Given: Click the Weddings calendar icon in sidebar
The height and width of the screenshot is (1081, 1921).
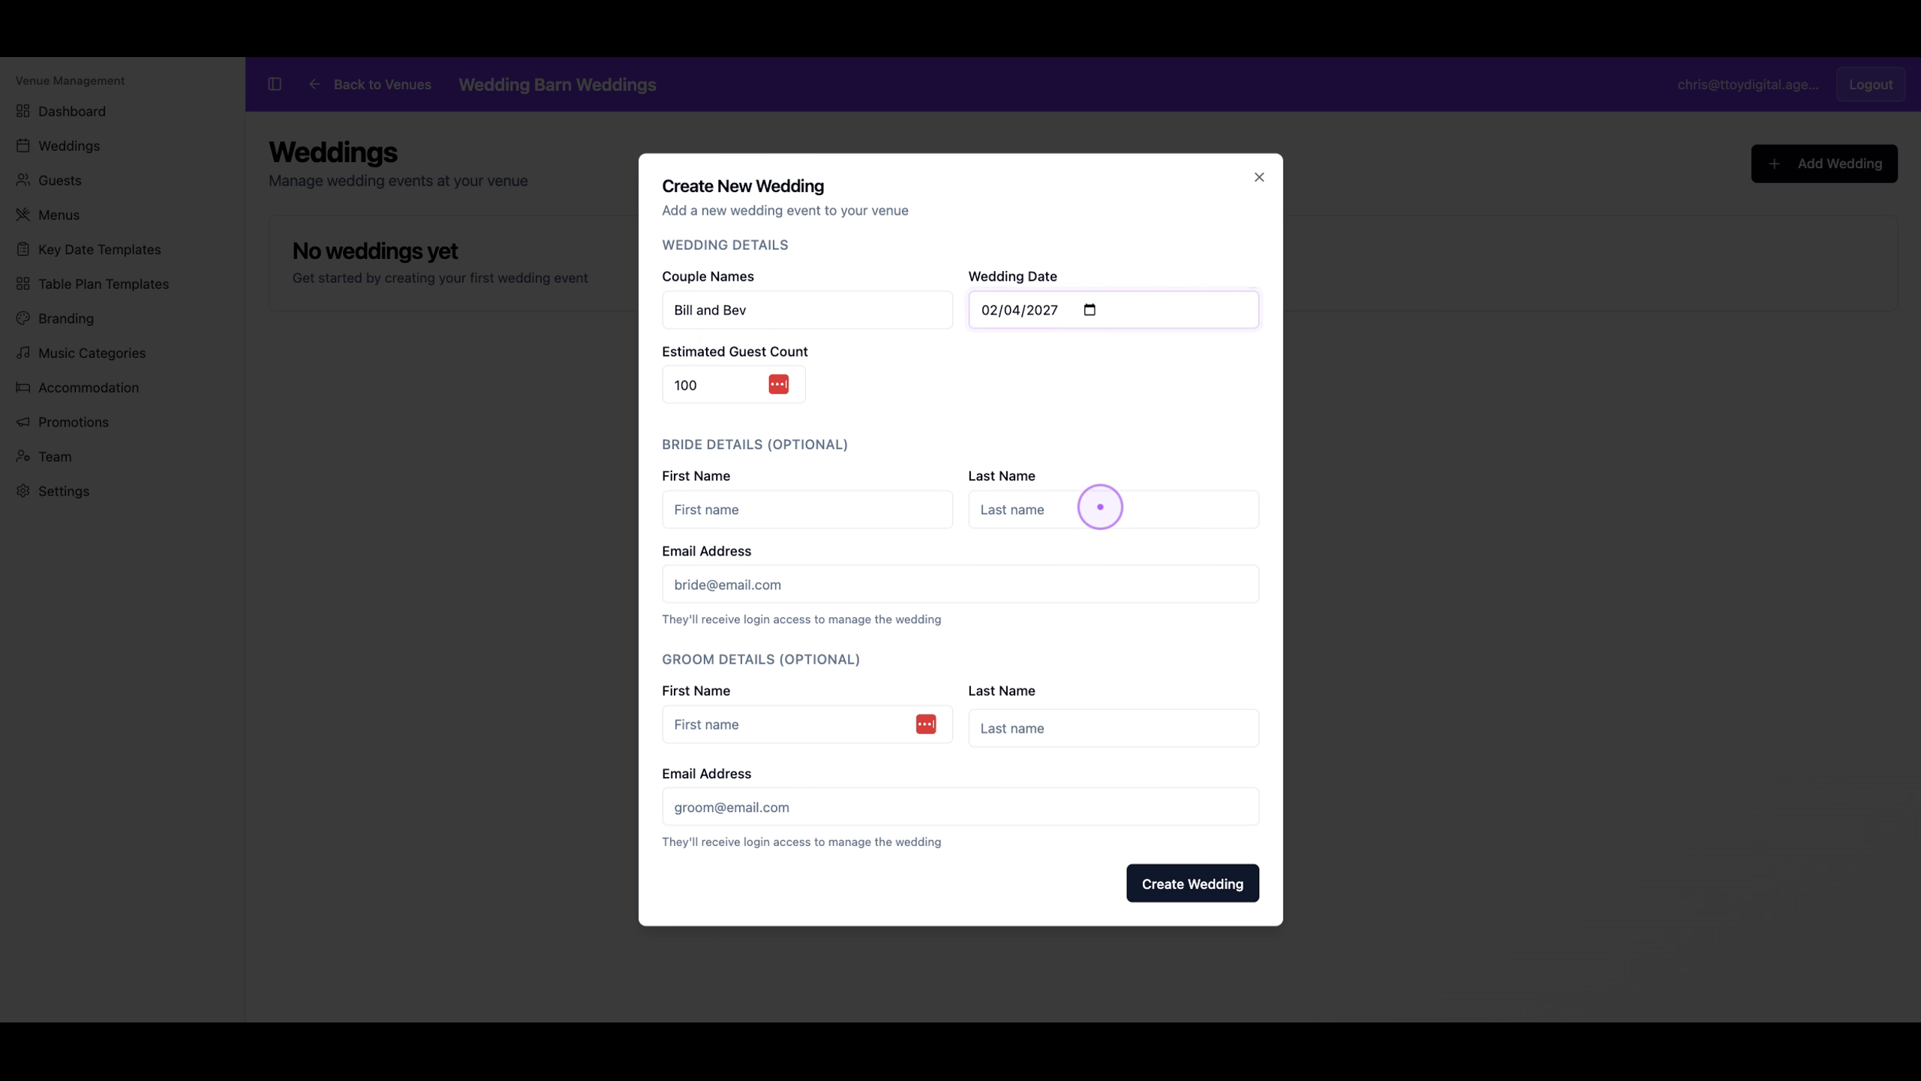Looking at the screenshot, I should click(23, 146).
